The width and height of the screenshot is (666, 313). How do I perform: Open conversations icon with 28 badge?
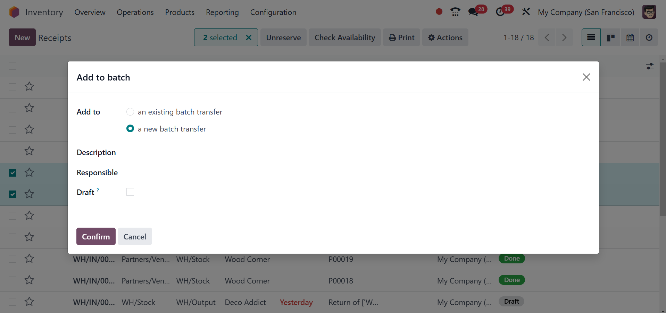point(477,11)
